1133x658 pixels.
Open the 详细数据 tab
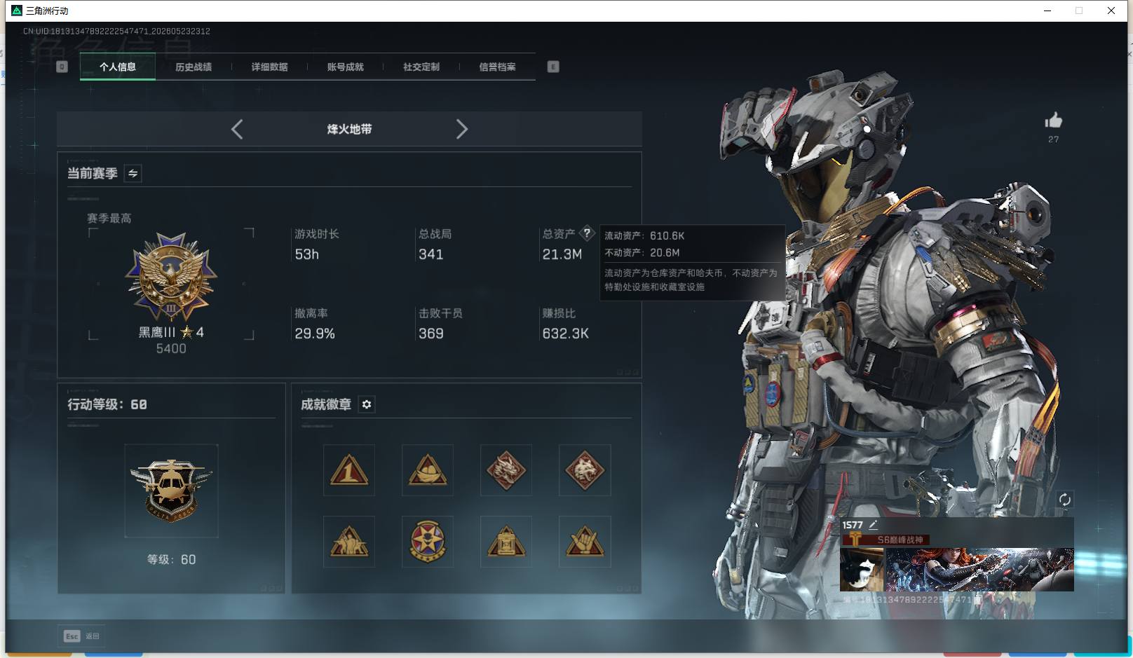269,67
